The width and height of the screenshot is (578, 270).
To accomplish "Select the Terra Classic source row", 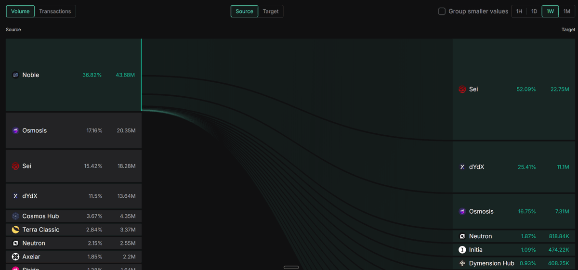I will coord(74,230).
